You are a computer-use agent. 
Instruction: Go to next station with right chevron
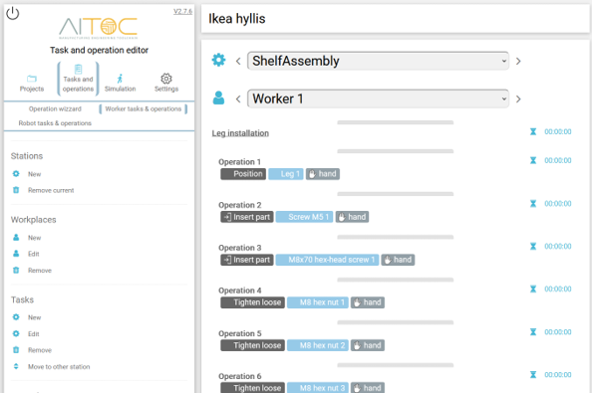point(518,61)
